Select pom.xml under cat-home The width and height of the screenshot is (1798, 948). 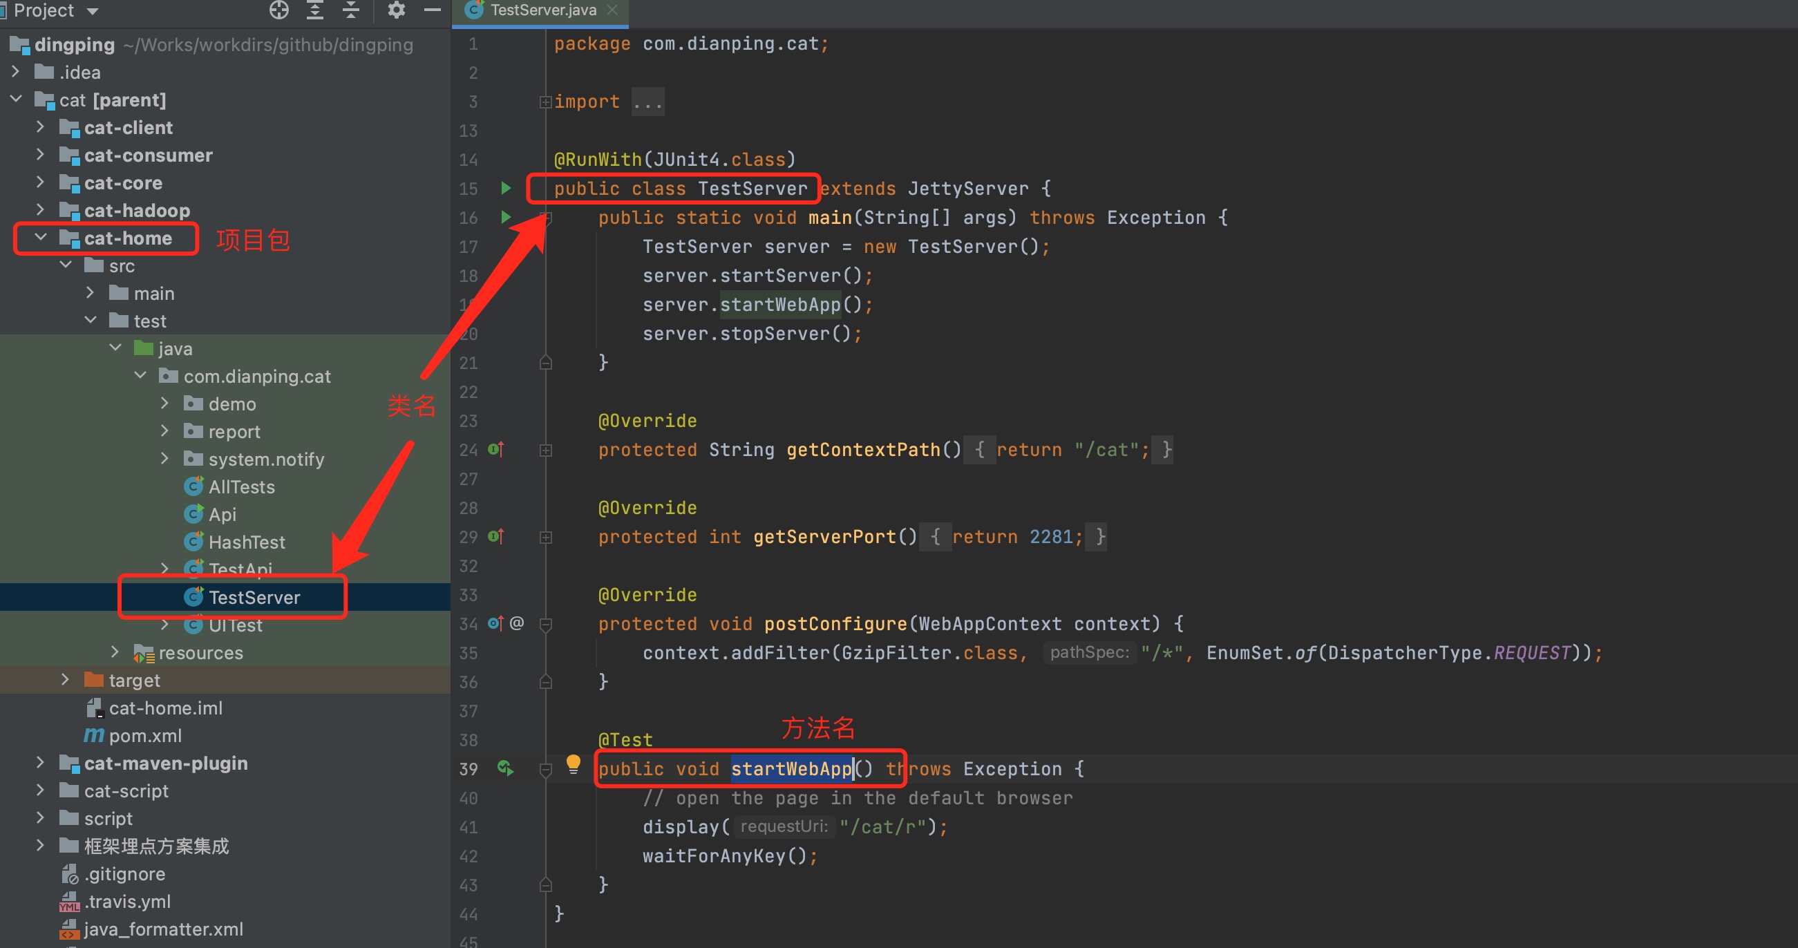tap(144, 735)
